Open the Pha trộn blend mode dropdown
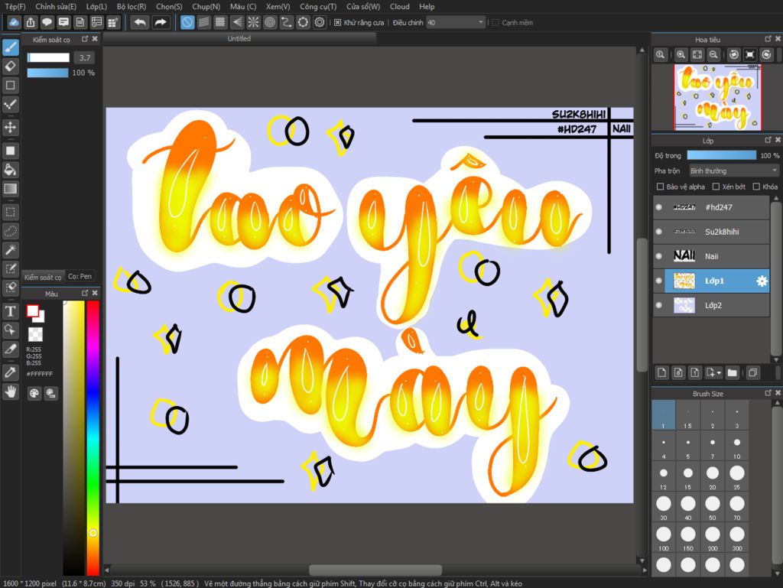Screen dimensions: 783x588 pyautogui.click(x=733, y=171)
